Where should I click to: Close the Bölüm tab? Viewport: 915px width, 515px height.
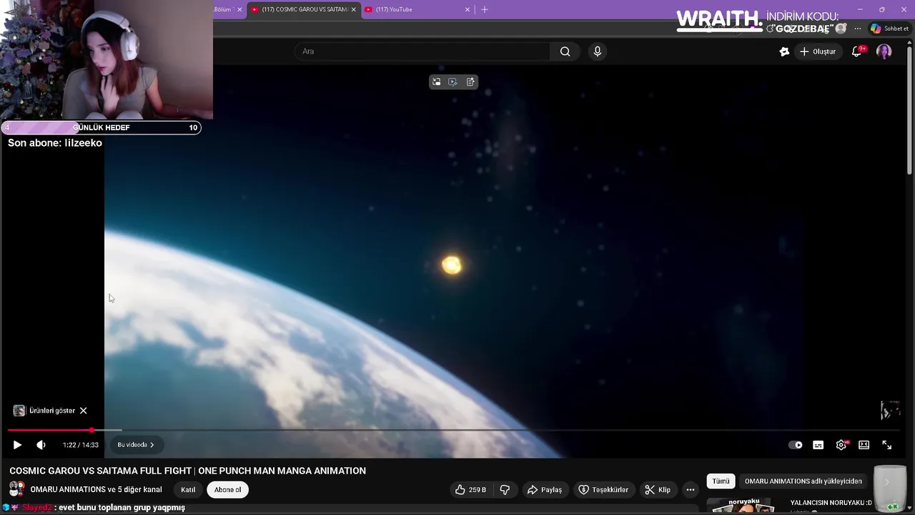(x=239, y=9)
